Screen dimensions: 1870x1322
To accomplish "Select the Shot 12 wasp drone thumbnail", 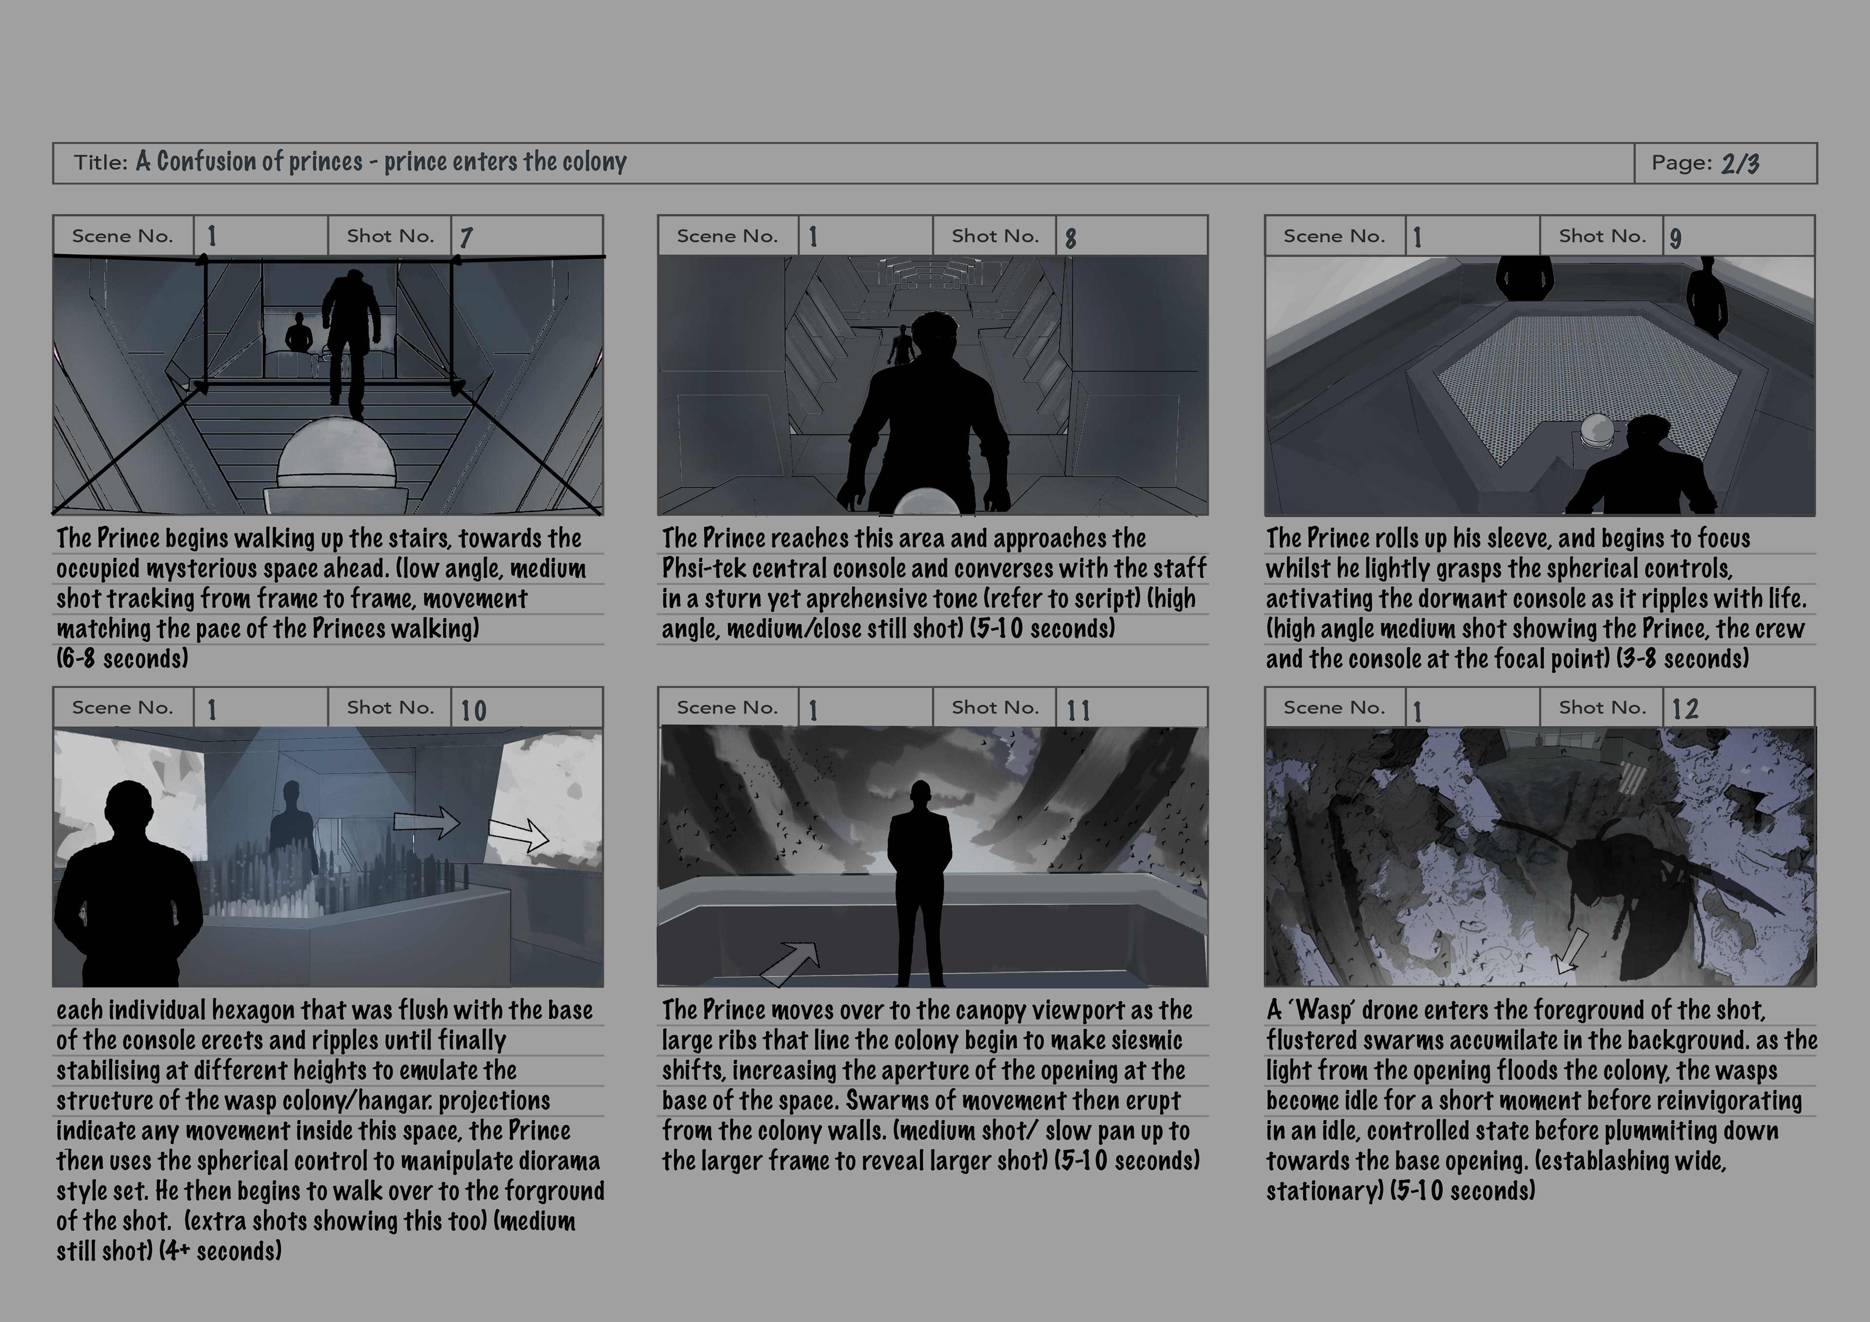I will point(1539,857).
